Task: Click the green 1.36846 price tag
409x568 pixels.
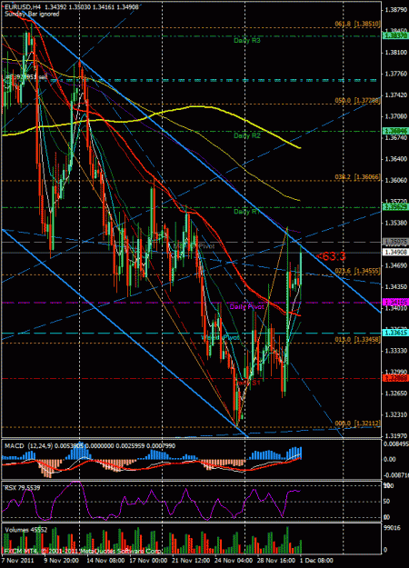Action: coord(396,131)
